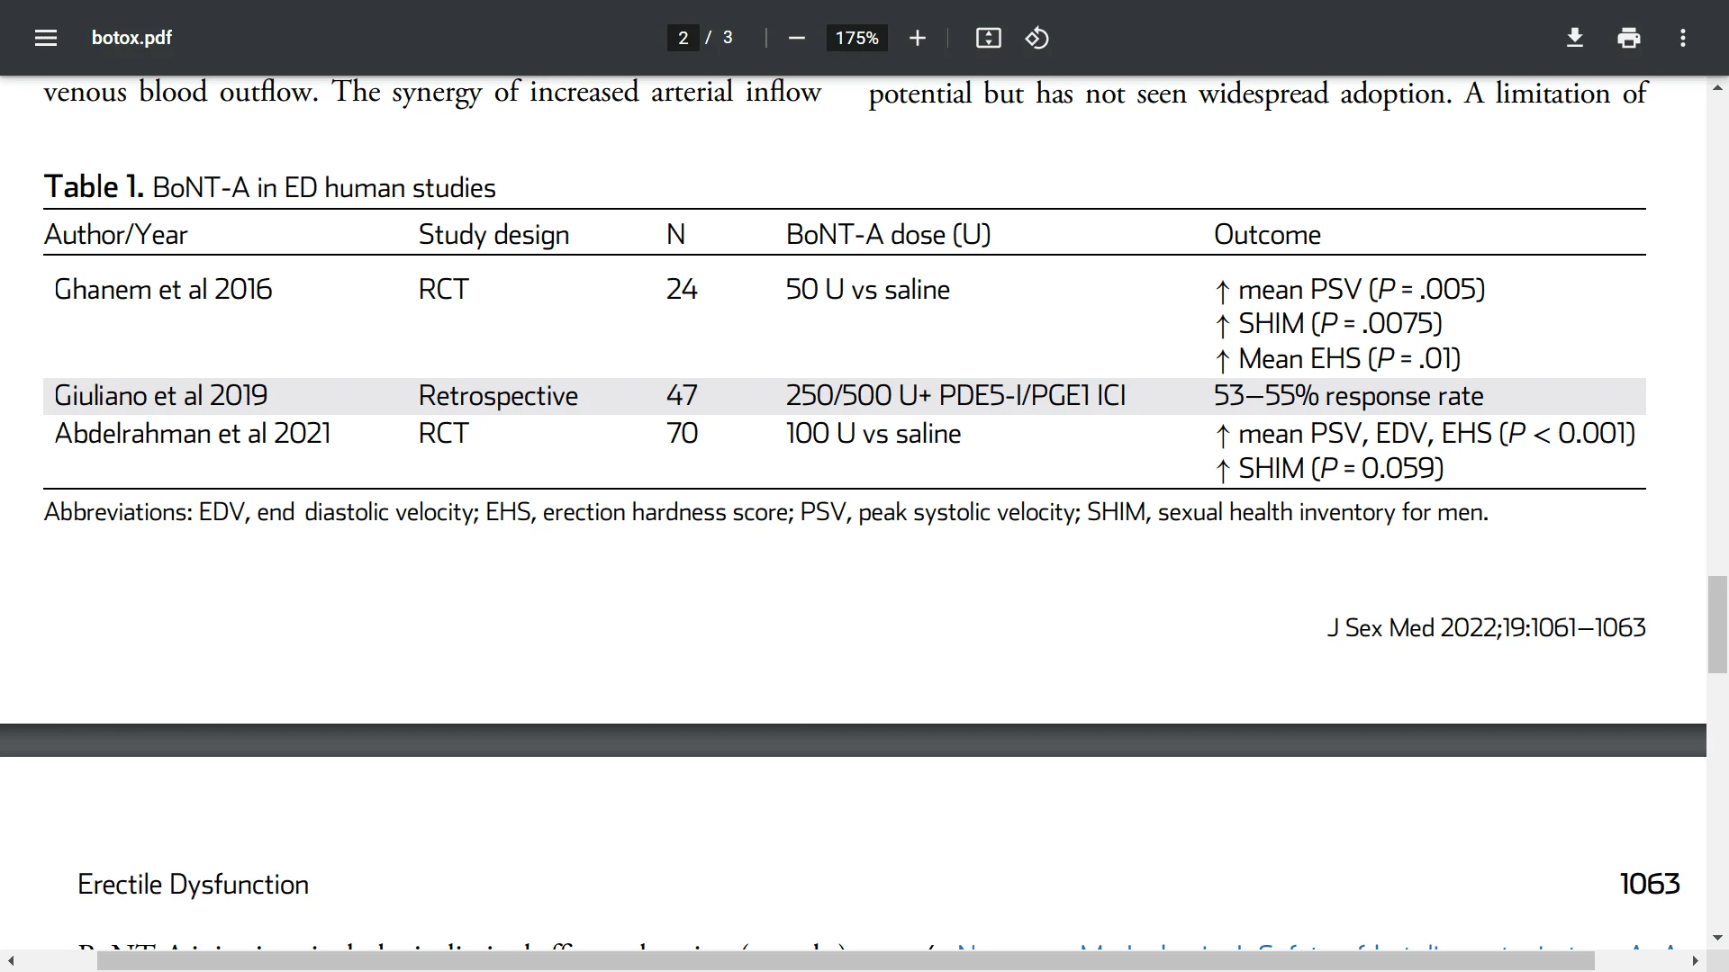Viewport: 1729px width, 972px height.
Task: Open the three-dot more actions menu
Action: [x=1682, y=38]
